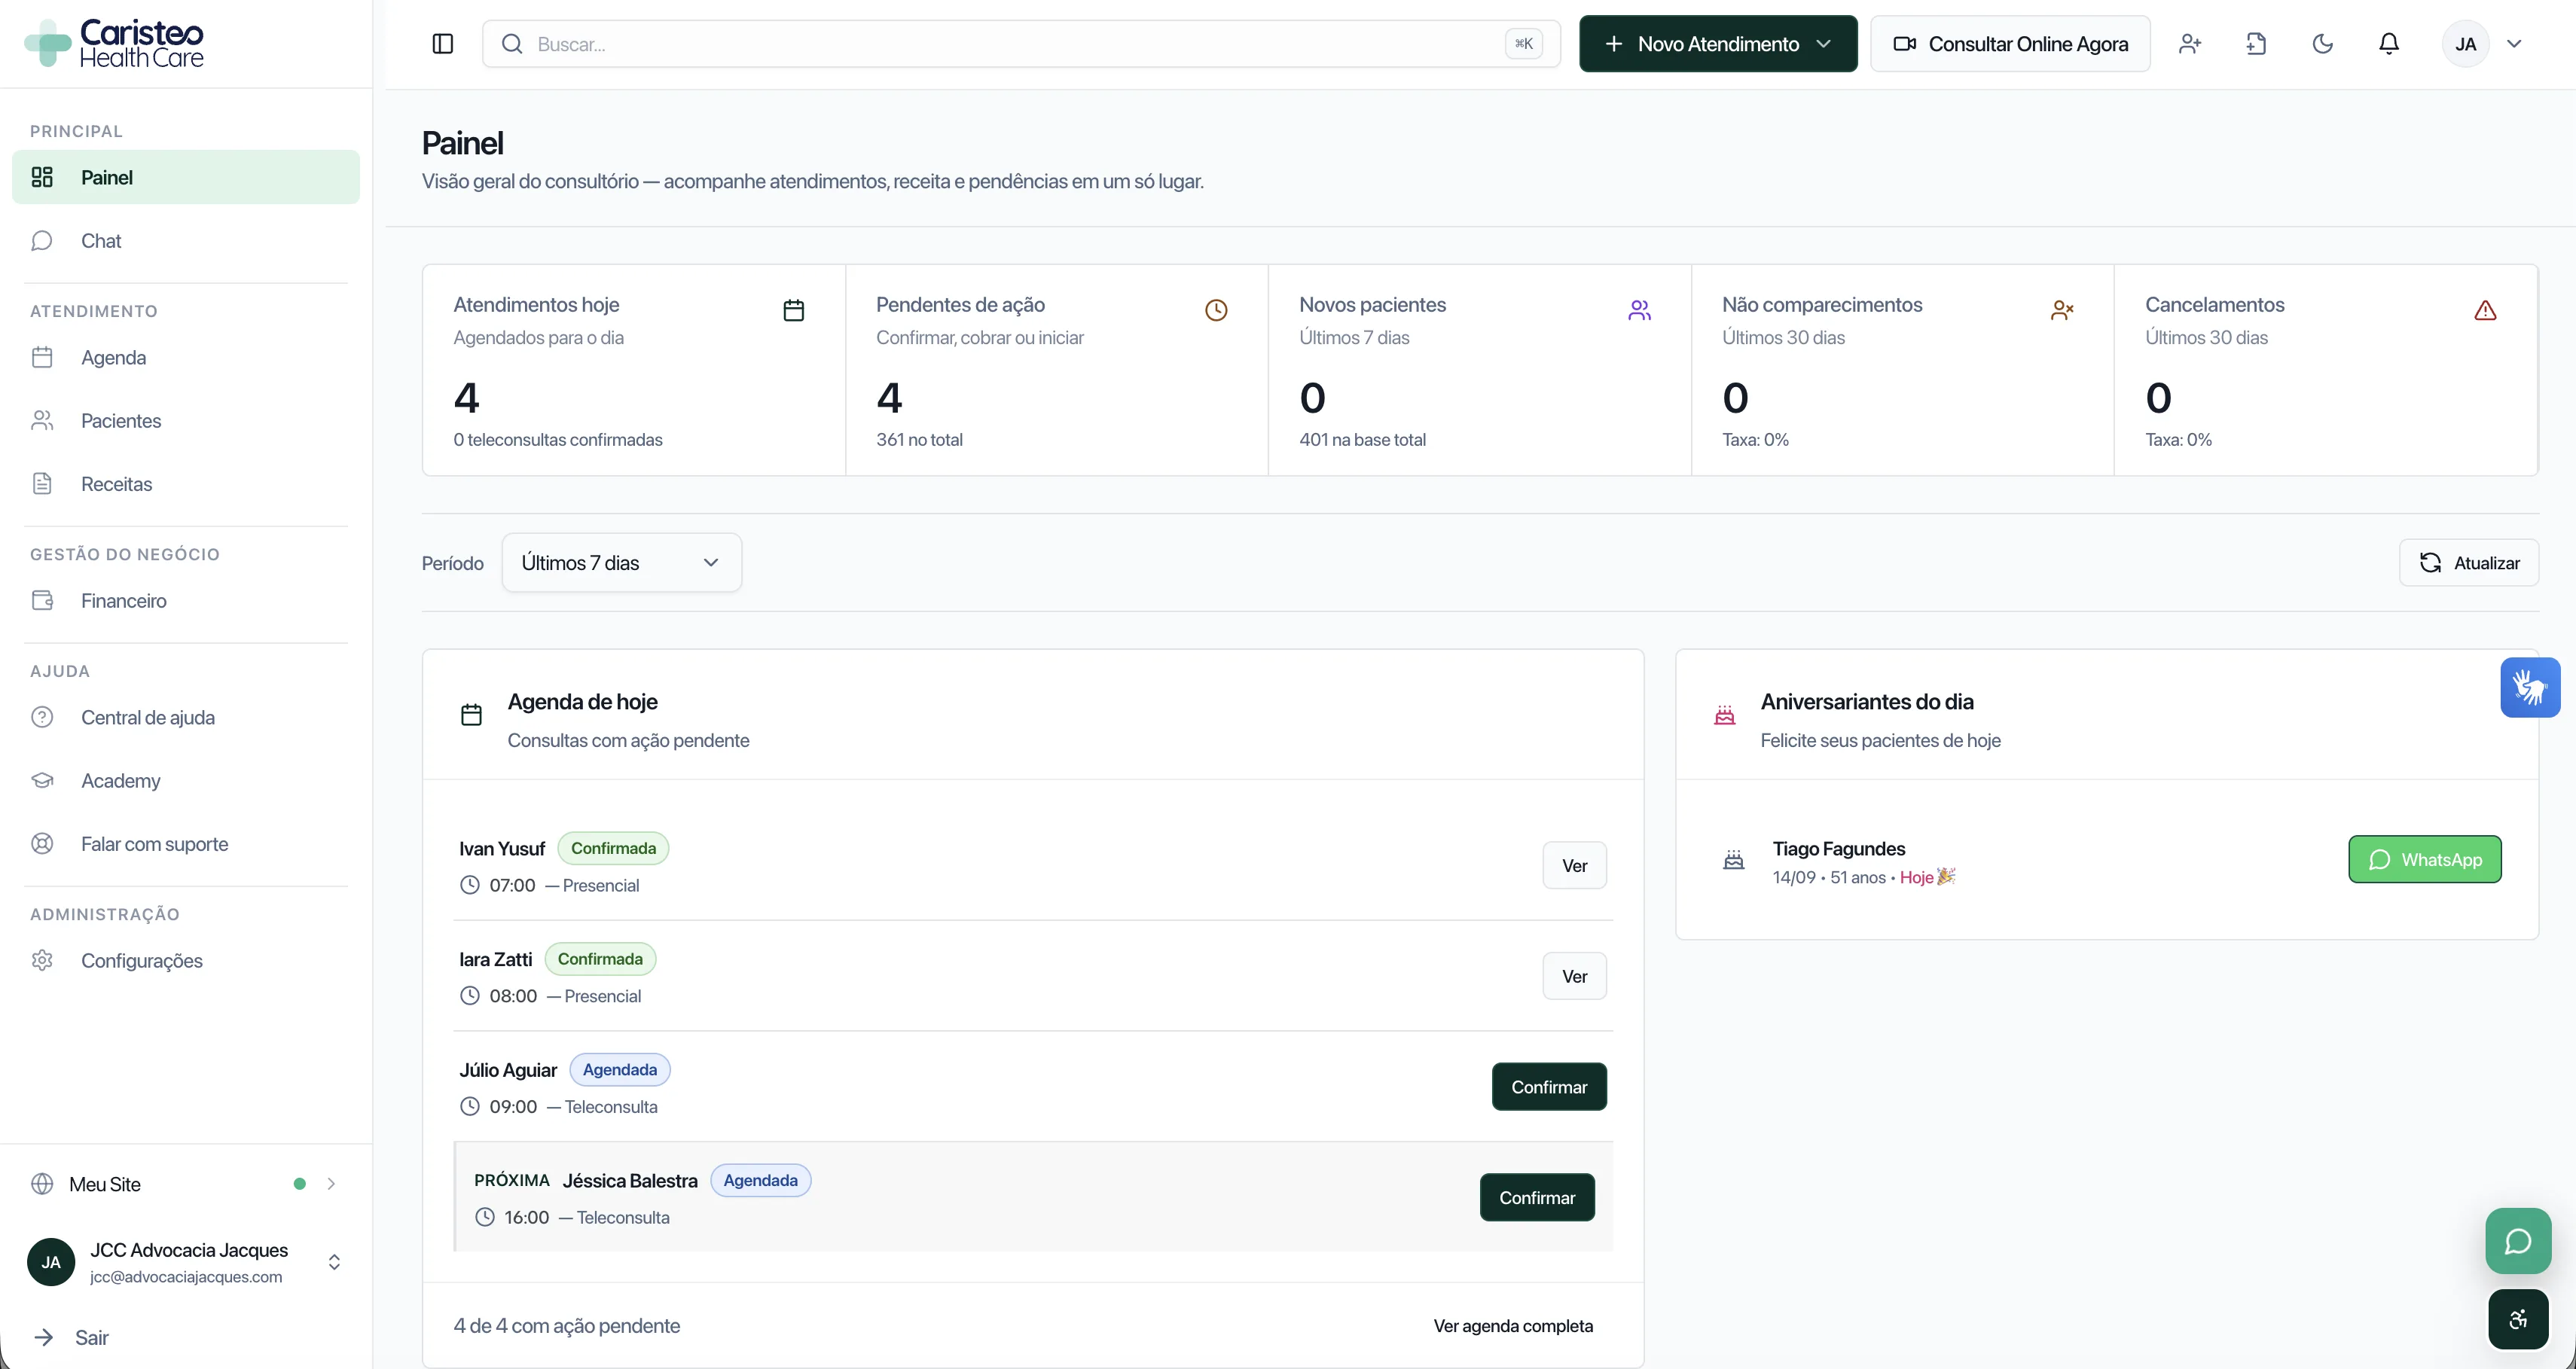Toggle dark mode moon icon

pos(2322,44)
